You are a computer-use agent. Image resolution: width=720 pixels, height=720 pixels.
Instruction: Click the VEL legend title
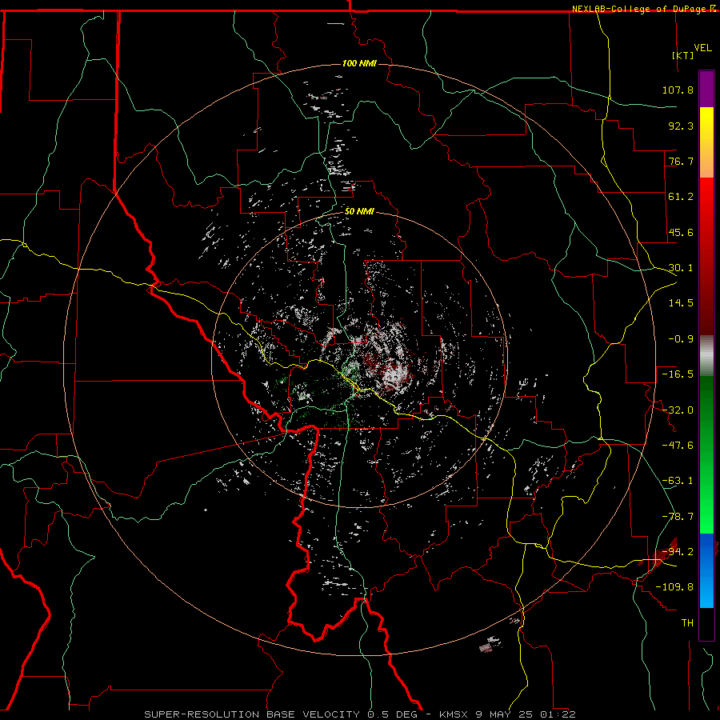pos(702,48)
